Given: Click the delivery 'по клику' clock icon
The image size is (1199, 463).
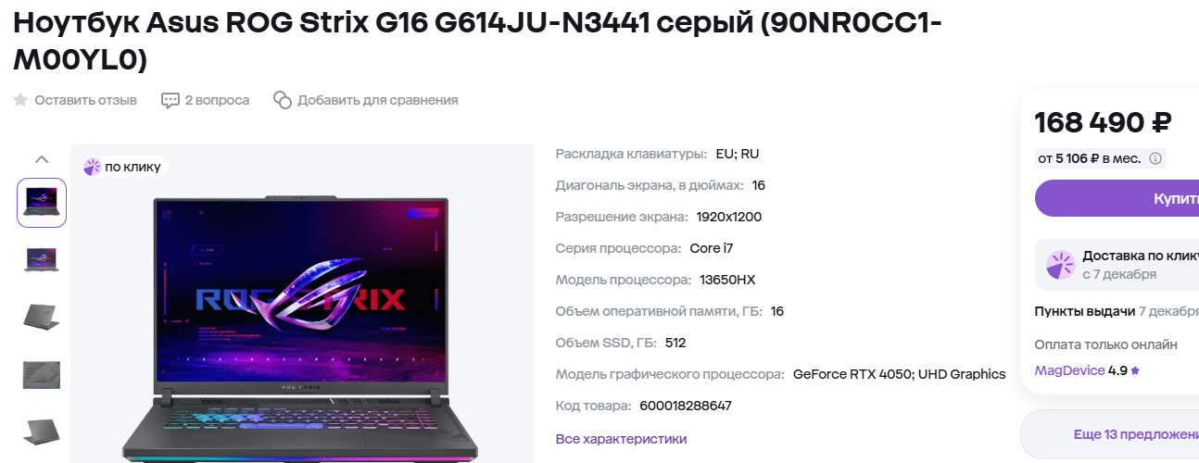Looking at the screenshot, I should click(x=1060, y=265).
